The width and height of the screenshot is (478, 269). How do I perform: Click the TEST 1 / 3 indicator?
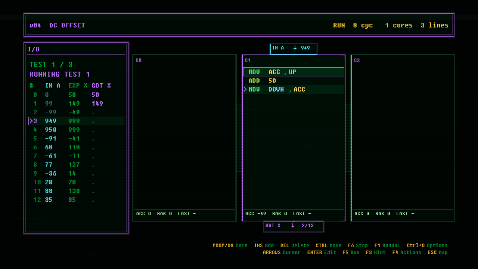pyautogui.click(x=51, y=65)
